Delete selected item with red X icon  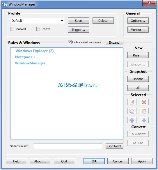pyautogui.click(x=144, y=102)
